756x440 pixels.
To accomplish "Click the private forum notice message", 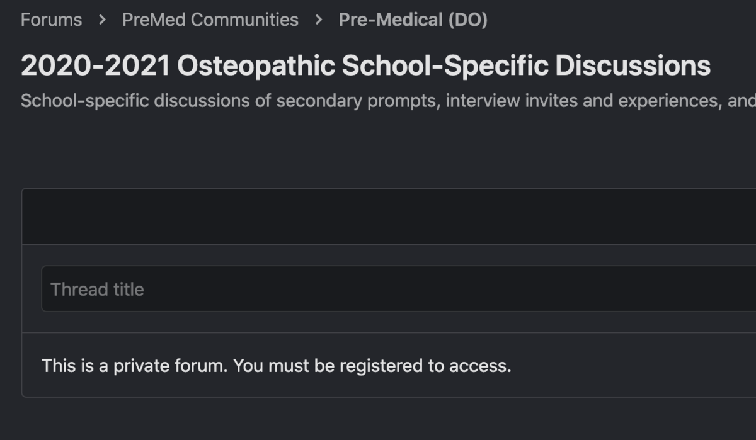I will tap(276, 366).
